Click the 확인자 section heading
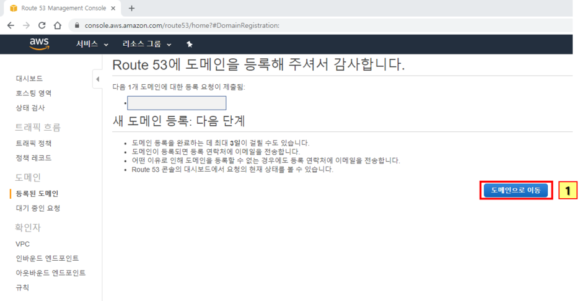The width and height of the screenshot is (580, 301). 28,228
